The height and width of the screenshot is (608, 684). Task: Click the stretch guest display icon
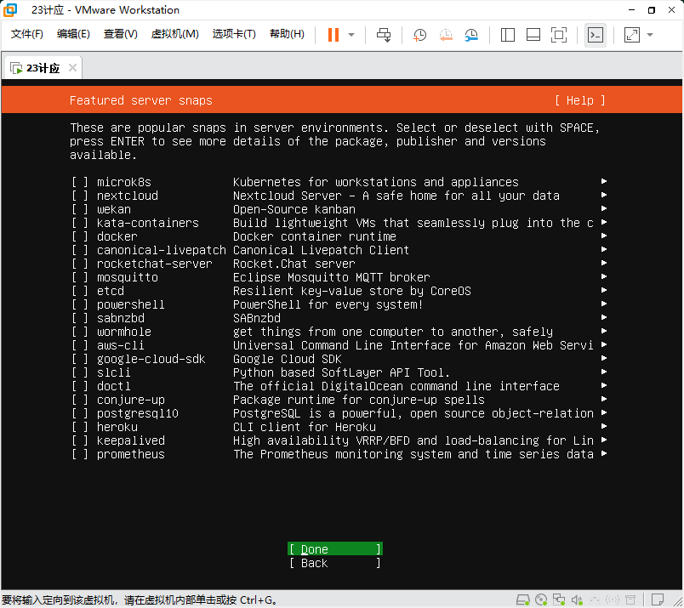pyautogui.click(x=631, y=35)
